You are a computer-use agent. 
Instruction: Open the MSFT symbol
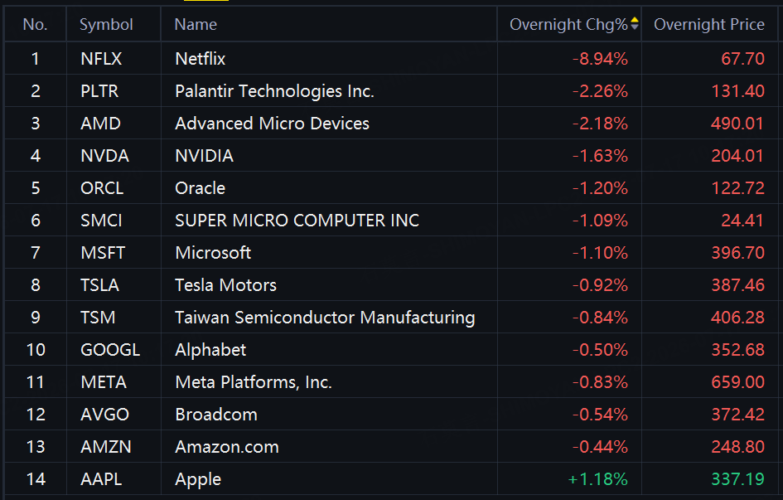(x=103, y=253)
